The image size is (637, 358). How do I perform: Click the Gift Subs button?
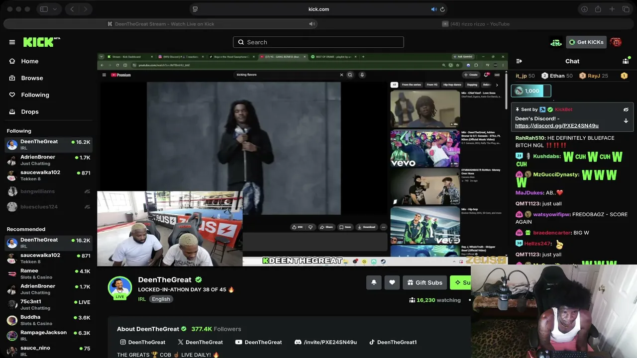tap(425, 282)
